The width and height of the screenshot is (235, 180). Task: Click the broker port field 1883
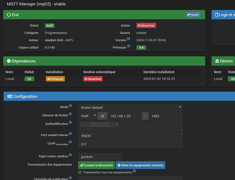point(166,116)
